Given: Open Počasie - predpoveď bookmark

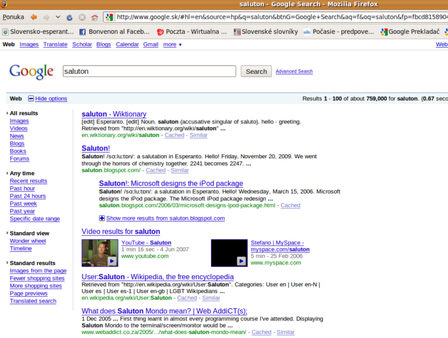Looking at the screenshot, I should click(339, 31).
